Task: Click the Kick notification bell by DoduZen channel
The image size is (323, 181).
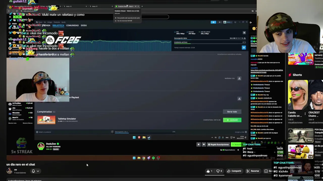Action: pos(199,145)
